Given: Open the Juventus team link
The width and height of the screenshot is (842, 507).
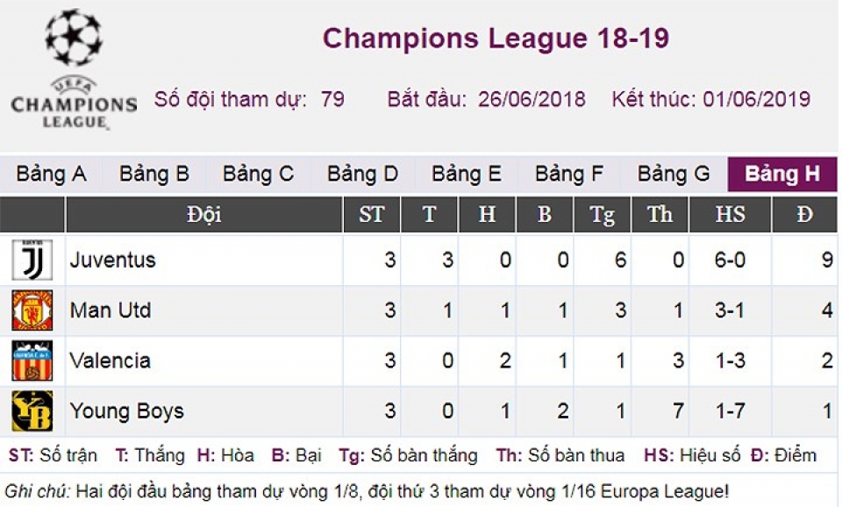Looking at the screenshot, I should click(112, 260).
